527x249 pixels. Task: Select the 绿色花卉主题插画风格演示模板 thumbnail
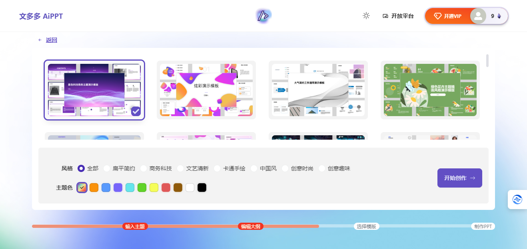pos(430,90)
